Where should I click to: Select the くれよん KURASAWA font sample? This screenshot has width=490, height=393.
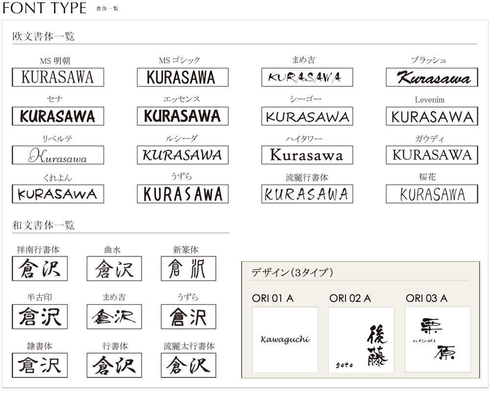[58, 194]
